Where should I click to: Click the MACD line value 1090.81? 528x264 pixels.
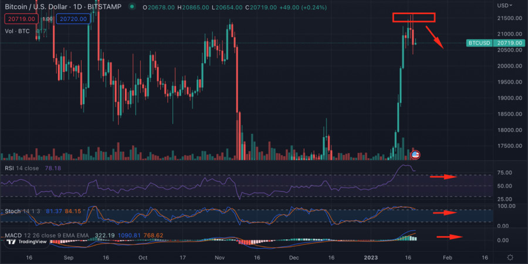(129, 235)
